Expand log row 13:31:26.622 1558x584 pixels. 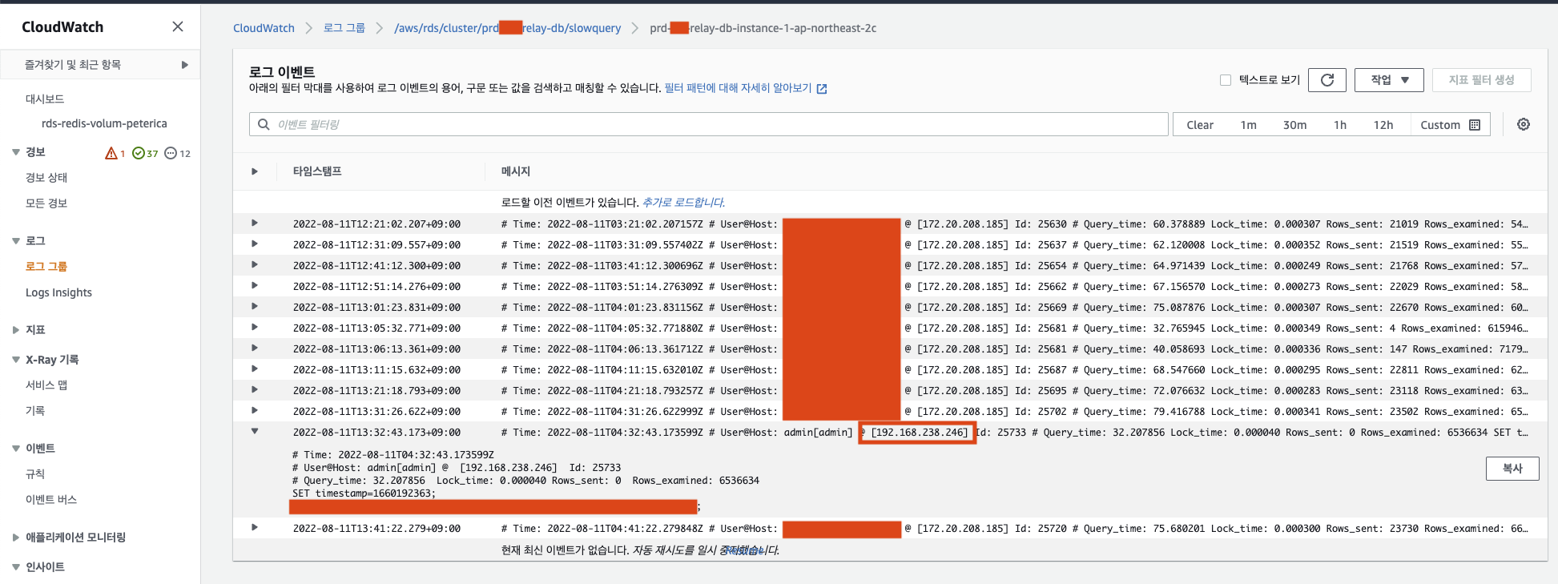pyautogui.click(x=255, y=411)
